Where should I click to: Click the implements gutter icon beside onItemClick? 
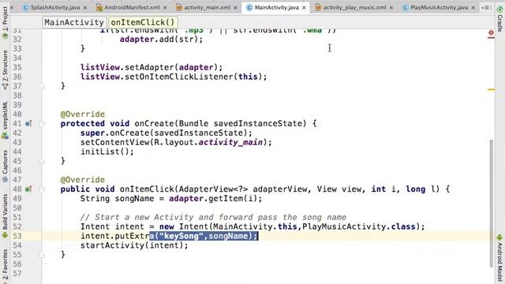pos(28,189)
